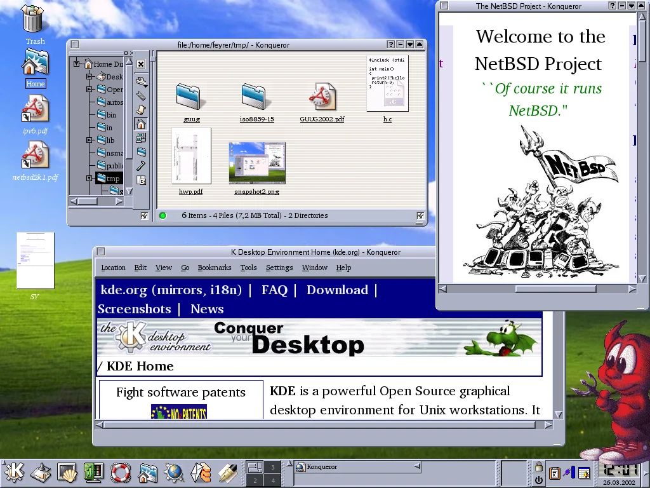Open the Location menu in KDE Konqueror

pyautogui.click(x=113, y=268)
